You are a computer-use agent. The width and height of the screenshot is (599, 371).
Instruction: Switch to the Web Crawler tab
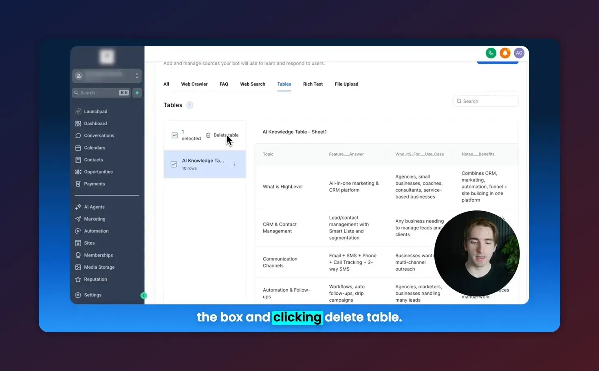194,84
